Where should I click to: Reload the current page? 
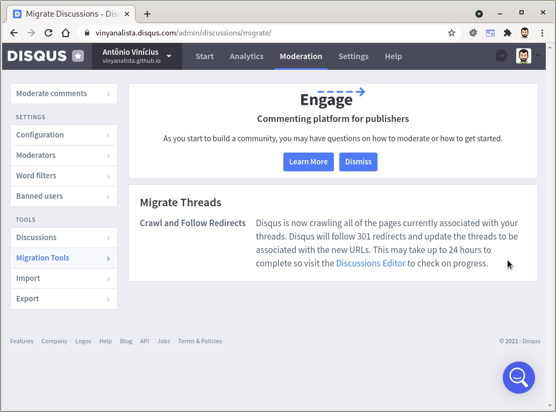[x=48, y=33]
